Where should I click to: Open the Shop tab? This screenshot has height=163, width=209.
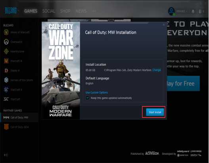coord(65,11)
